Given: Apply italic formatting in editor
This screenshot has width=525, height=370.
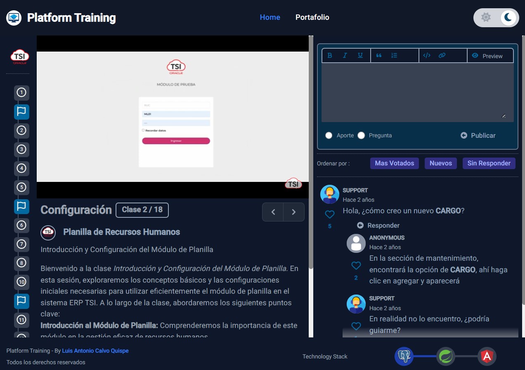Looking at the screenshot, I should tap(345, 56).
